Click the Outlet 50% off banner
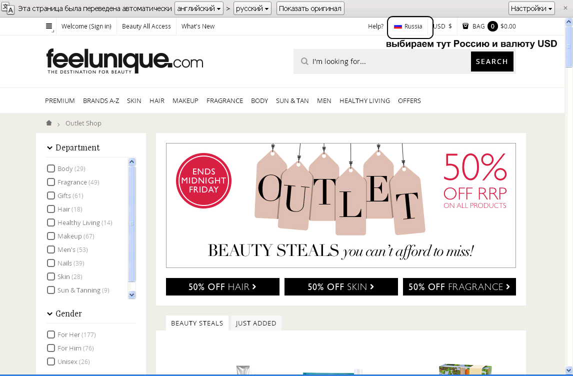The image size is (573, 376). pyautogui.click(x=341, y=205)
